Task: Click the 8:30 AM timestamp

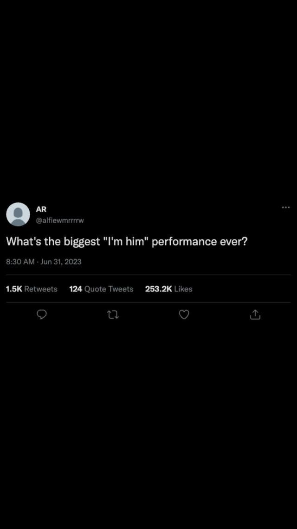Action: 20,262
